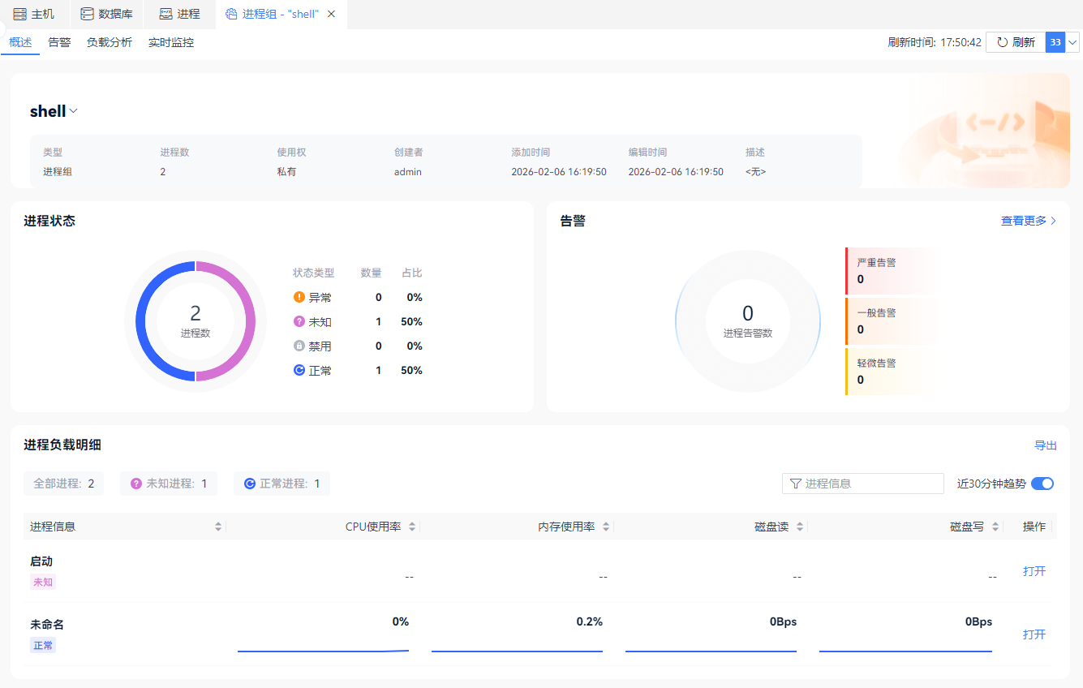Click the 私有 usage right value
This screenshot has height=688, width=1083.
286,172
